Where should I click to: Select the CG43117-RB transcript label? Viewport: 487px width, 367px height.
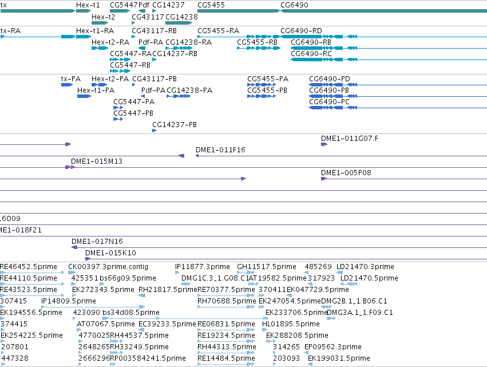pyautogui.click(x=154, y=31)
